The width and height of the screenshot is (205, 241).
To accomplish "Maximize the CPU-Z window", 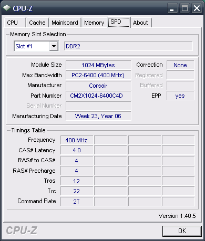I will (184, 8).
